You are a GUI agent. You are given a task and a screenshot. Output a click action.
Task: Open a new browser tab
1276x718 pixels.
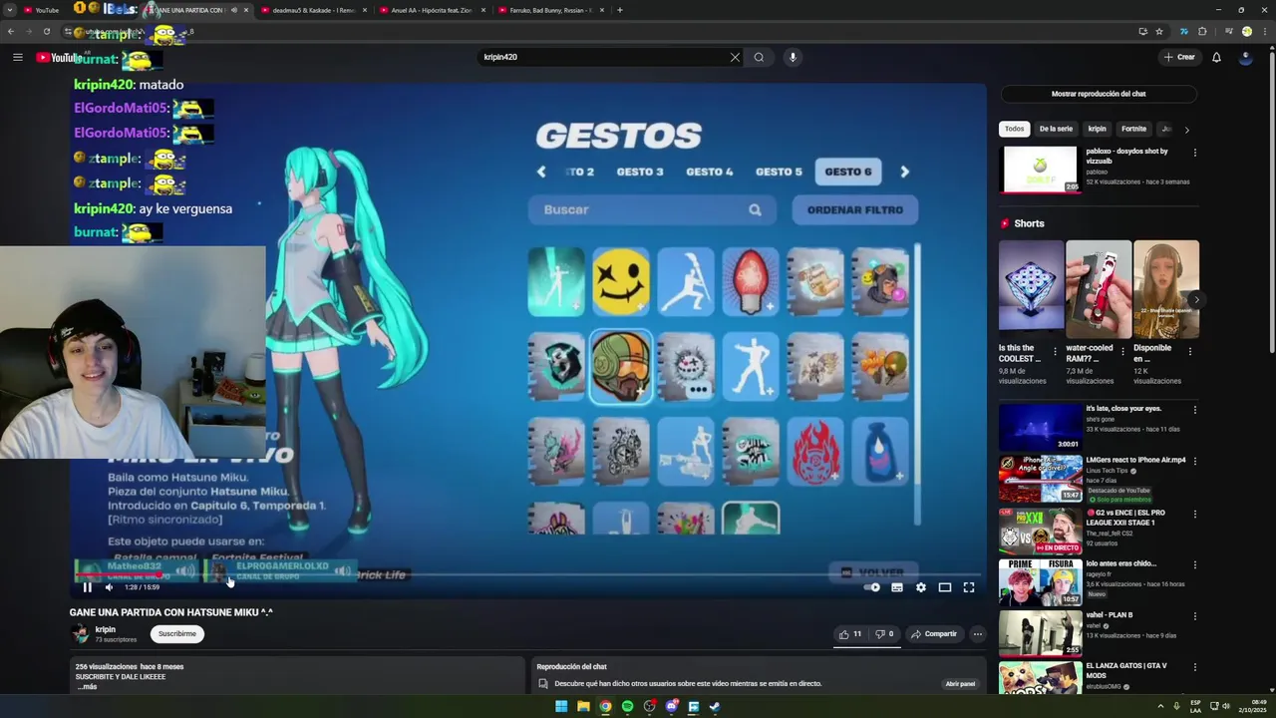[x=620, y=10]
